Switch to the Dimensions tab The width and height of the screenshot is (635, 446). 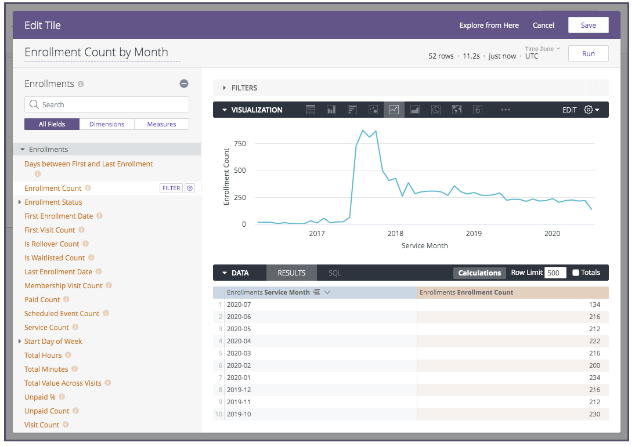tap(107, 124)
